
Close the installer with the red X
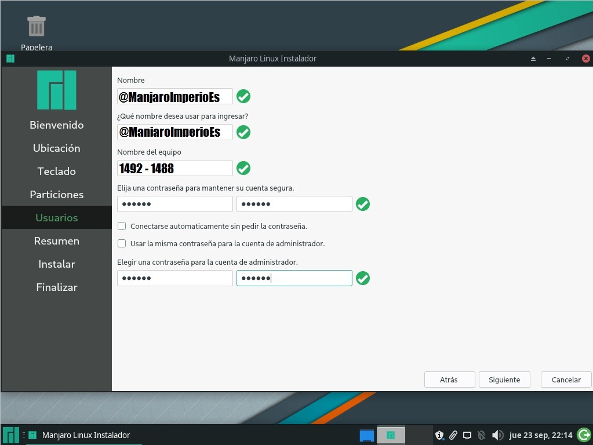click(586, 59)
